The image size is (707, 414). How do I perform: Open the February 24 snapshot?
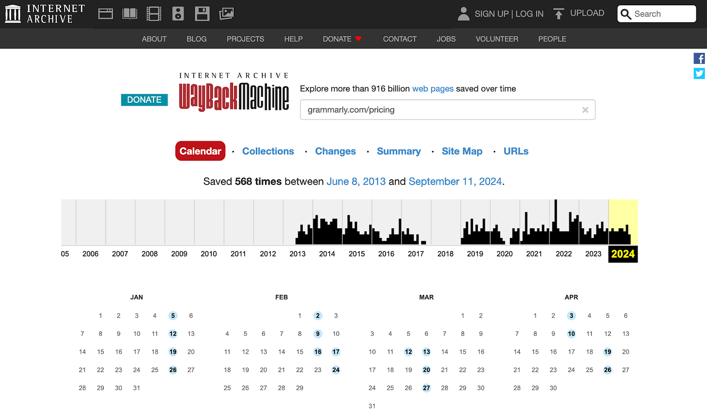(x=336, y=370)
